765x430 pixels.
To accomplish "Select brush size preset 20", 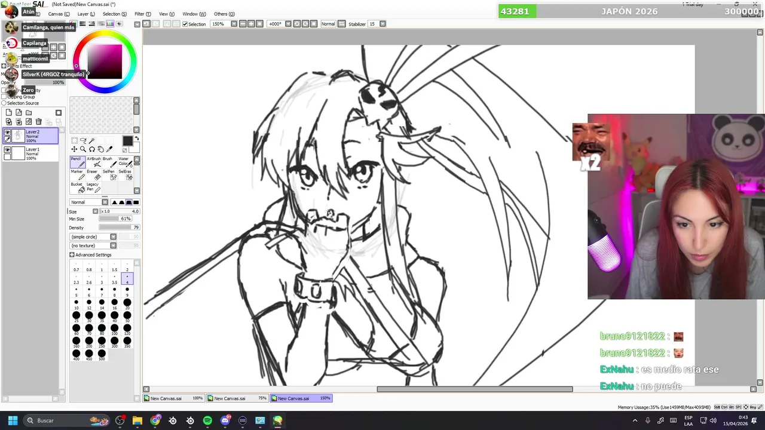I will pos(127,304).
